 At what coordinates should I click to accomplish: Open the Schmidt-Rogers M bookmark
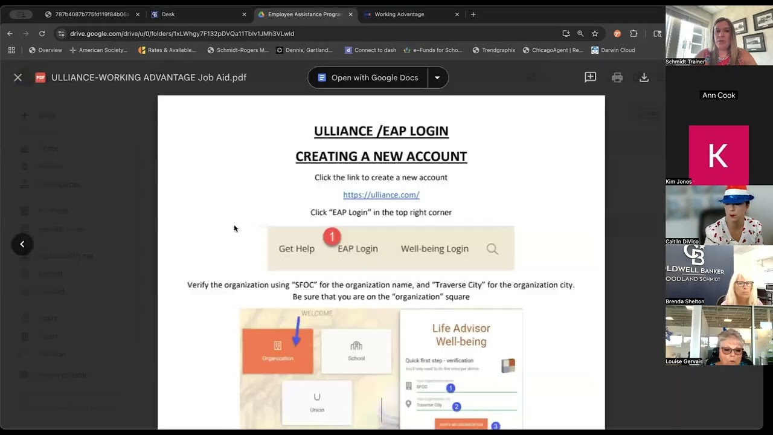[237, 50]
